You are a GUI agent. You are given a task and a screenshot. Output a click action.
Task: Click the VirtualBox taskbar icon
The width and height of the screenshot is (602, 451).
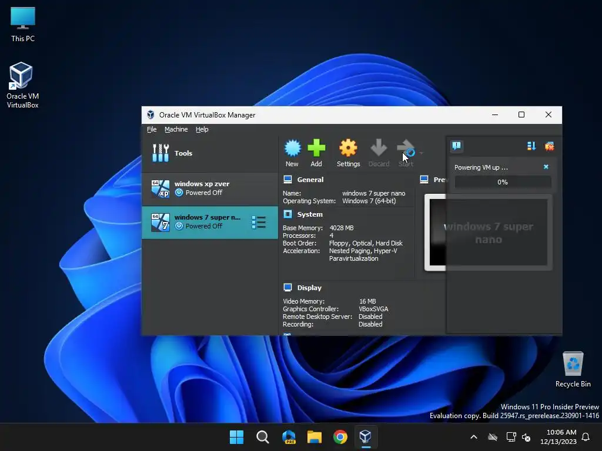click(366, 437)
